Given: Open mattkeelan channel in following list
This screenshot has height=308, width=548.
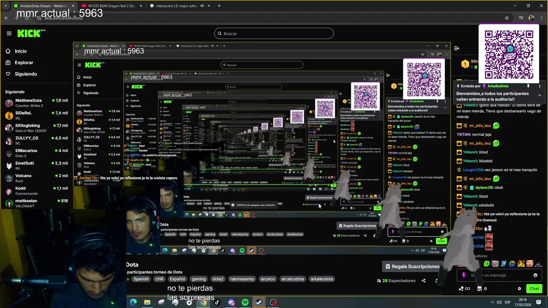Looking at the screenshot, I should tap(36, 203).
